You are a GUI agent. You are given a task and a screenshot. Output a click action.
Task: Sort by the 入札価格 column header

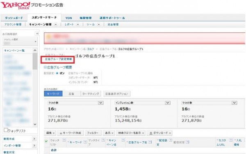238,142
